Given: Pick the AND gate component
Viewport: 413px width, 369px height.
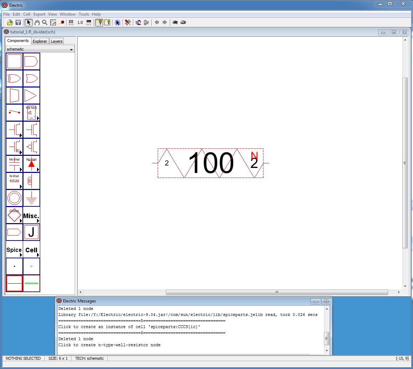Looking at the screenshot, I should pyautogui.click(x=31, y=62).
